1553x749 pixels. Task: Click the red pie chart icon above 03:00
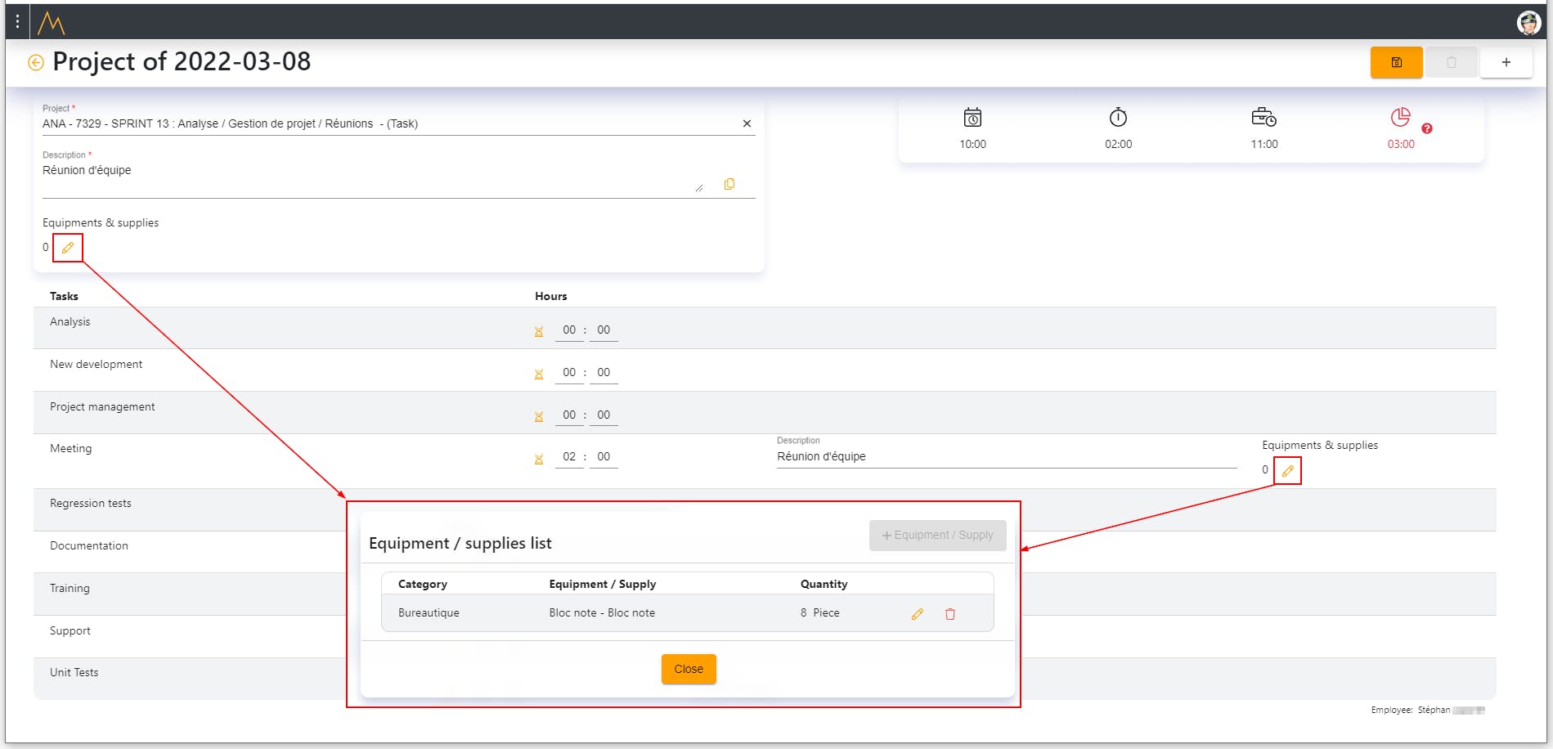coord(1401,118)
